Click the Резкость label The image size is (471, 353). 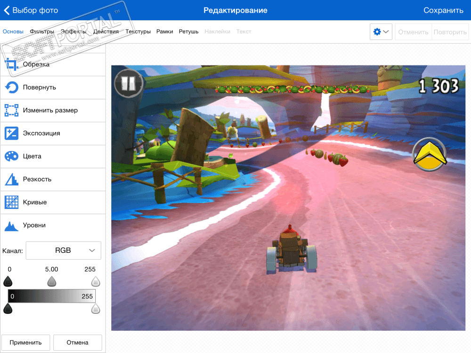pos(37,179)
